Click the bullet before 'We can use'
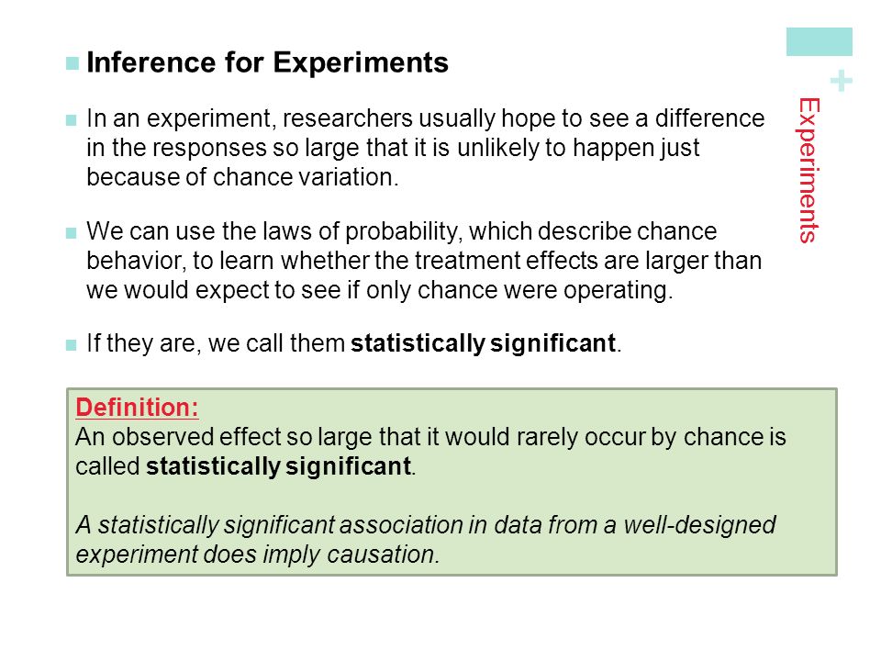This screenshot has width=881, height=661. click(71, 232)
